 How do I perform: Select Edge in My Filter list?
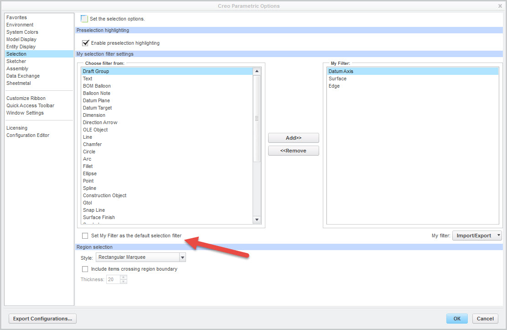pos(413,86)
